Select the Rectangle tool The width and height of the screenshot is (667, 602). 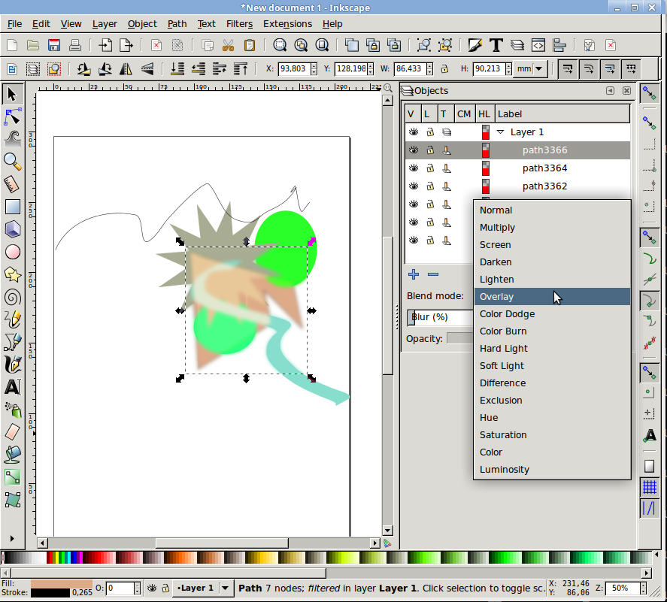point(12,207)
